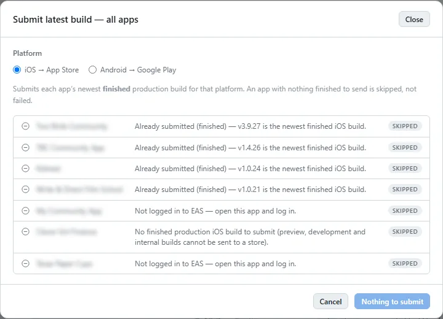
Task: Click skipped icon in v3.9.27 row
Action: (25, 126)
